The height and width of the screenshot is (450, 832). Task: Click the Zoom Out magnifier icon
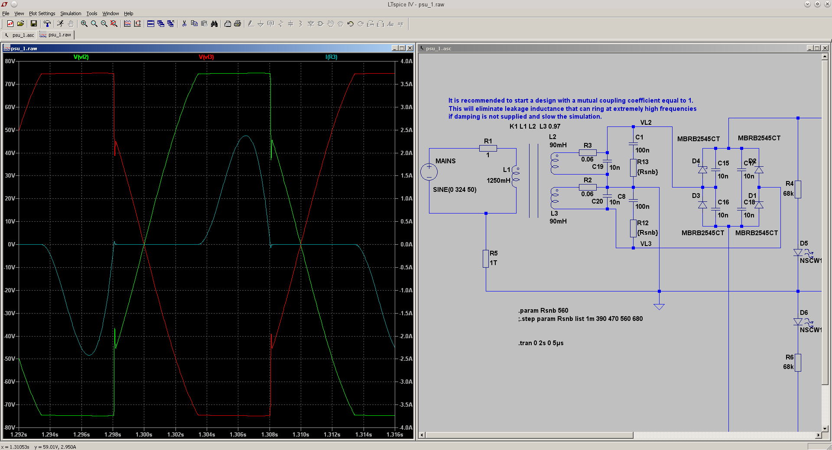pos(104,24)
